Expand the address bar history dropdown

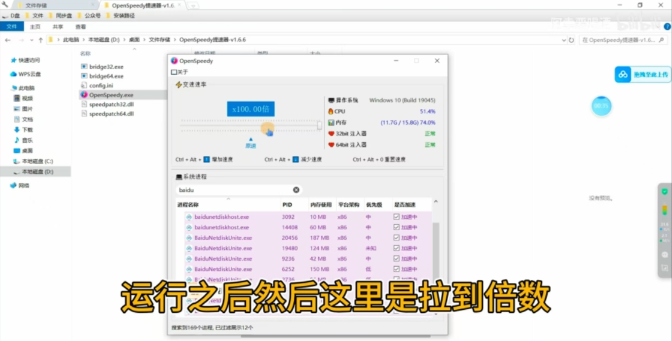[x=563, y=40]
